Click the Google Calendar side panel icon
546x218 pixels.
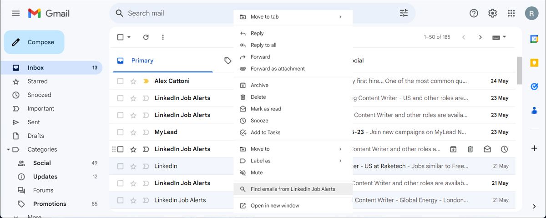[534, 39]
